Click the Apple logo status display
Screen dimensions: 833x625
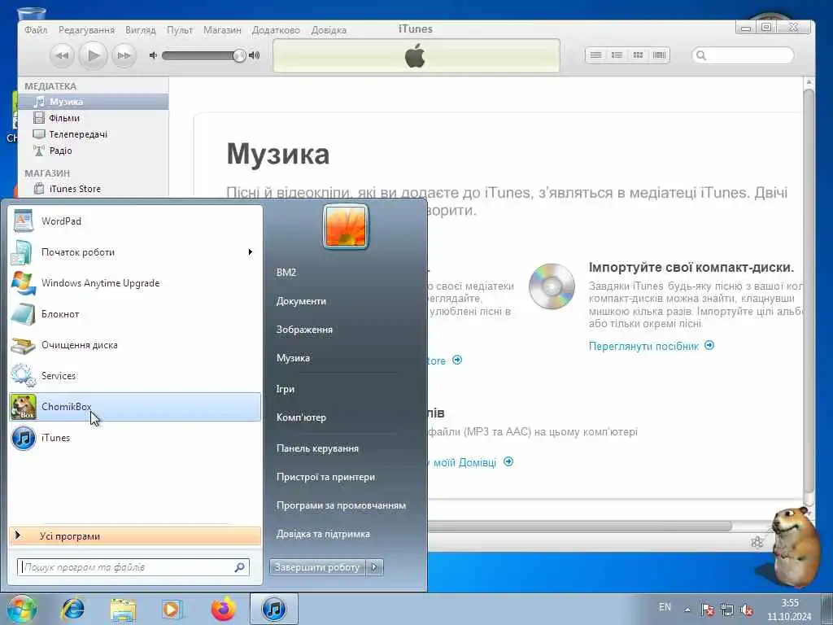coord(416,55)
